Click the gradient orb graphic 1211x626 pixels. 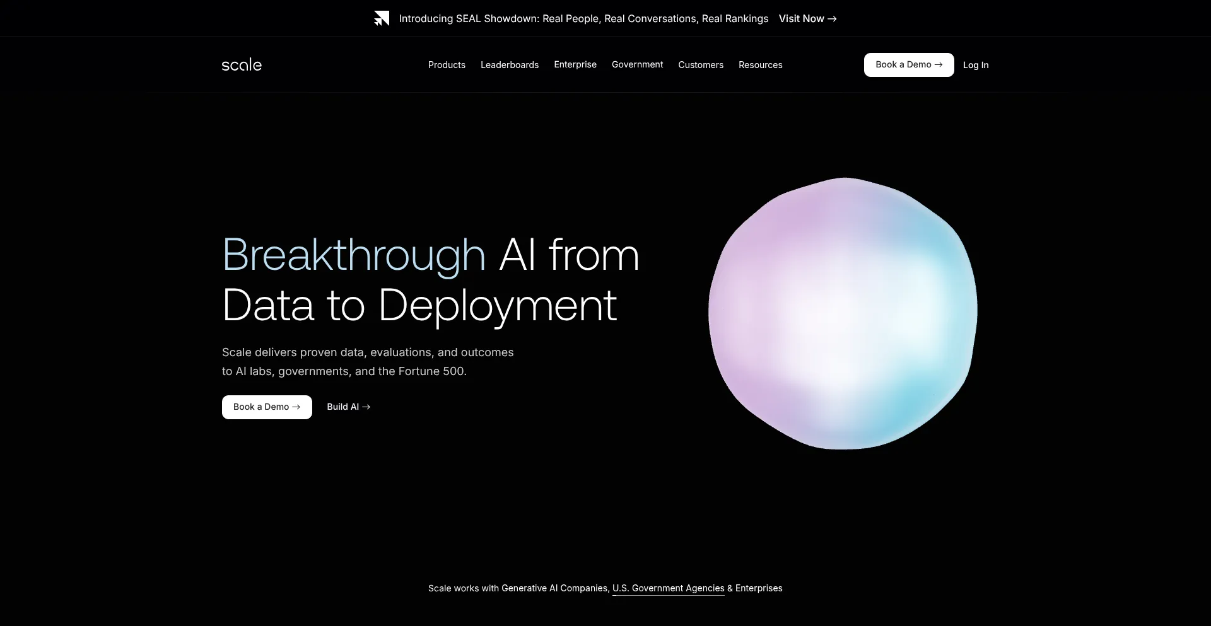point(843,313)
